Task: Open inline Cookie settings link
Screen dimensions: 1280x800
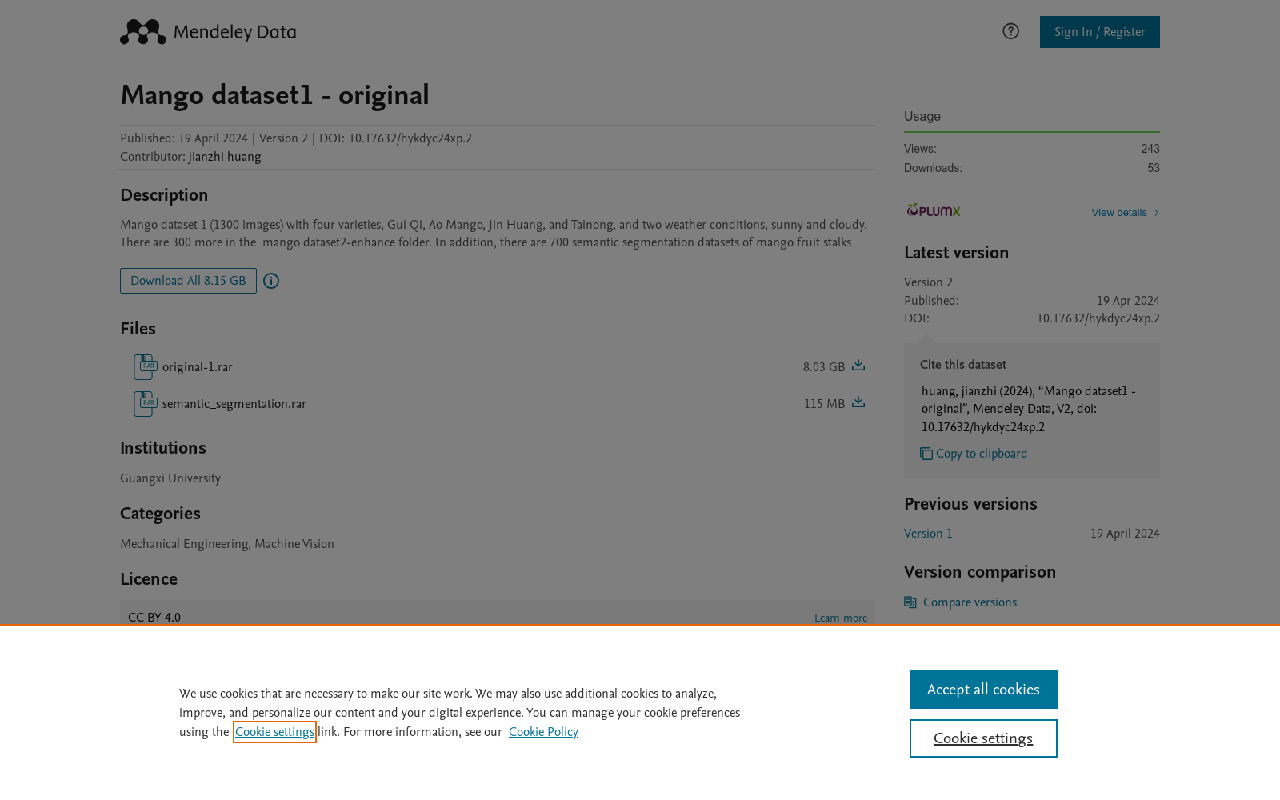Action: pos(274,732)
